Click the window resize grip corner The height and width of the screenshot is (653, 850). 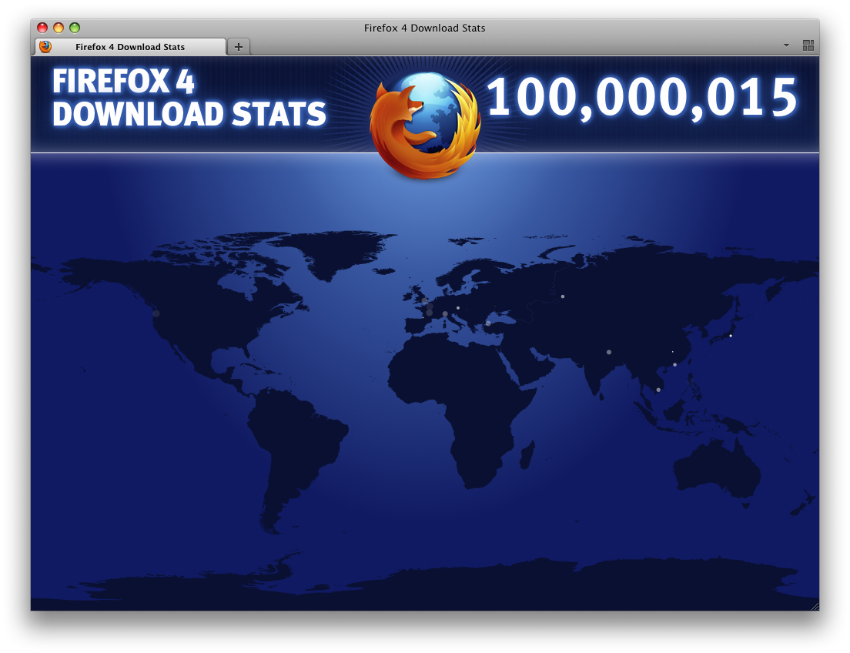[x=815, y=606]
